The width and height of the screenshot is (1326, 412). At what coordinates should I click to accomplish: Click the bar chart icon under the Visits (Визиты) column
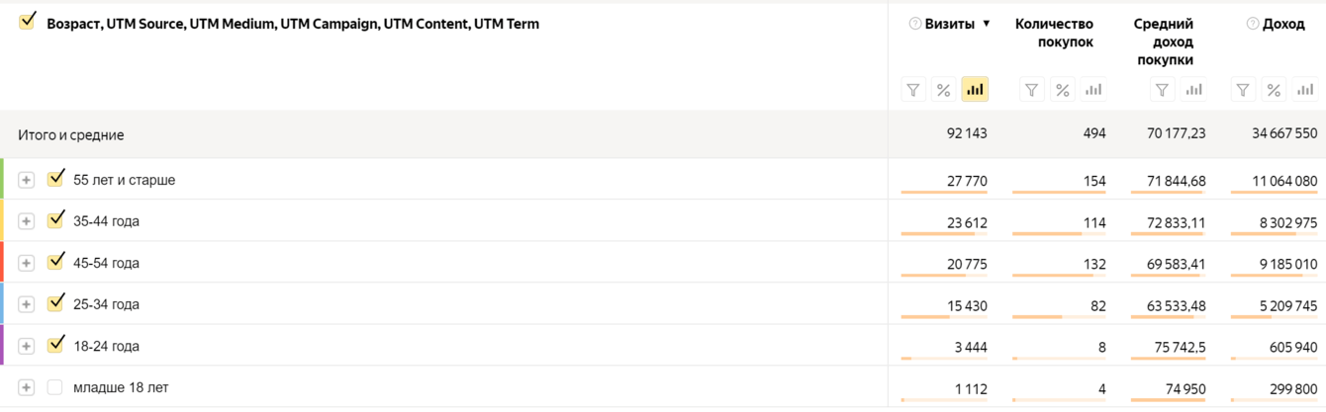tap(975, 90)
